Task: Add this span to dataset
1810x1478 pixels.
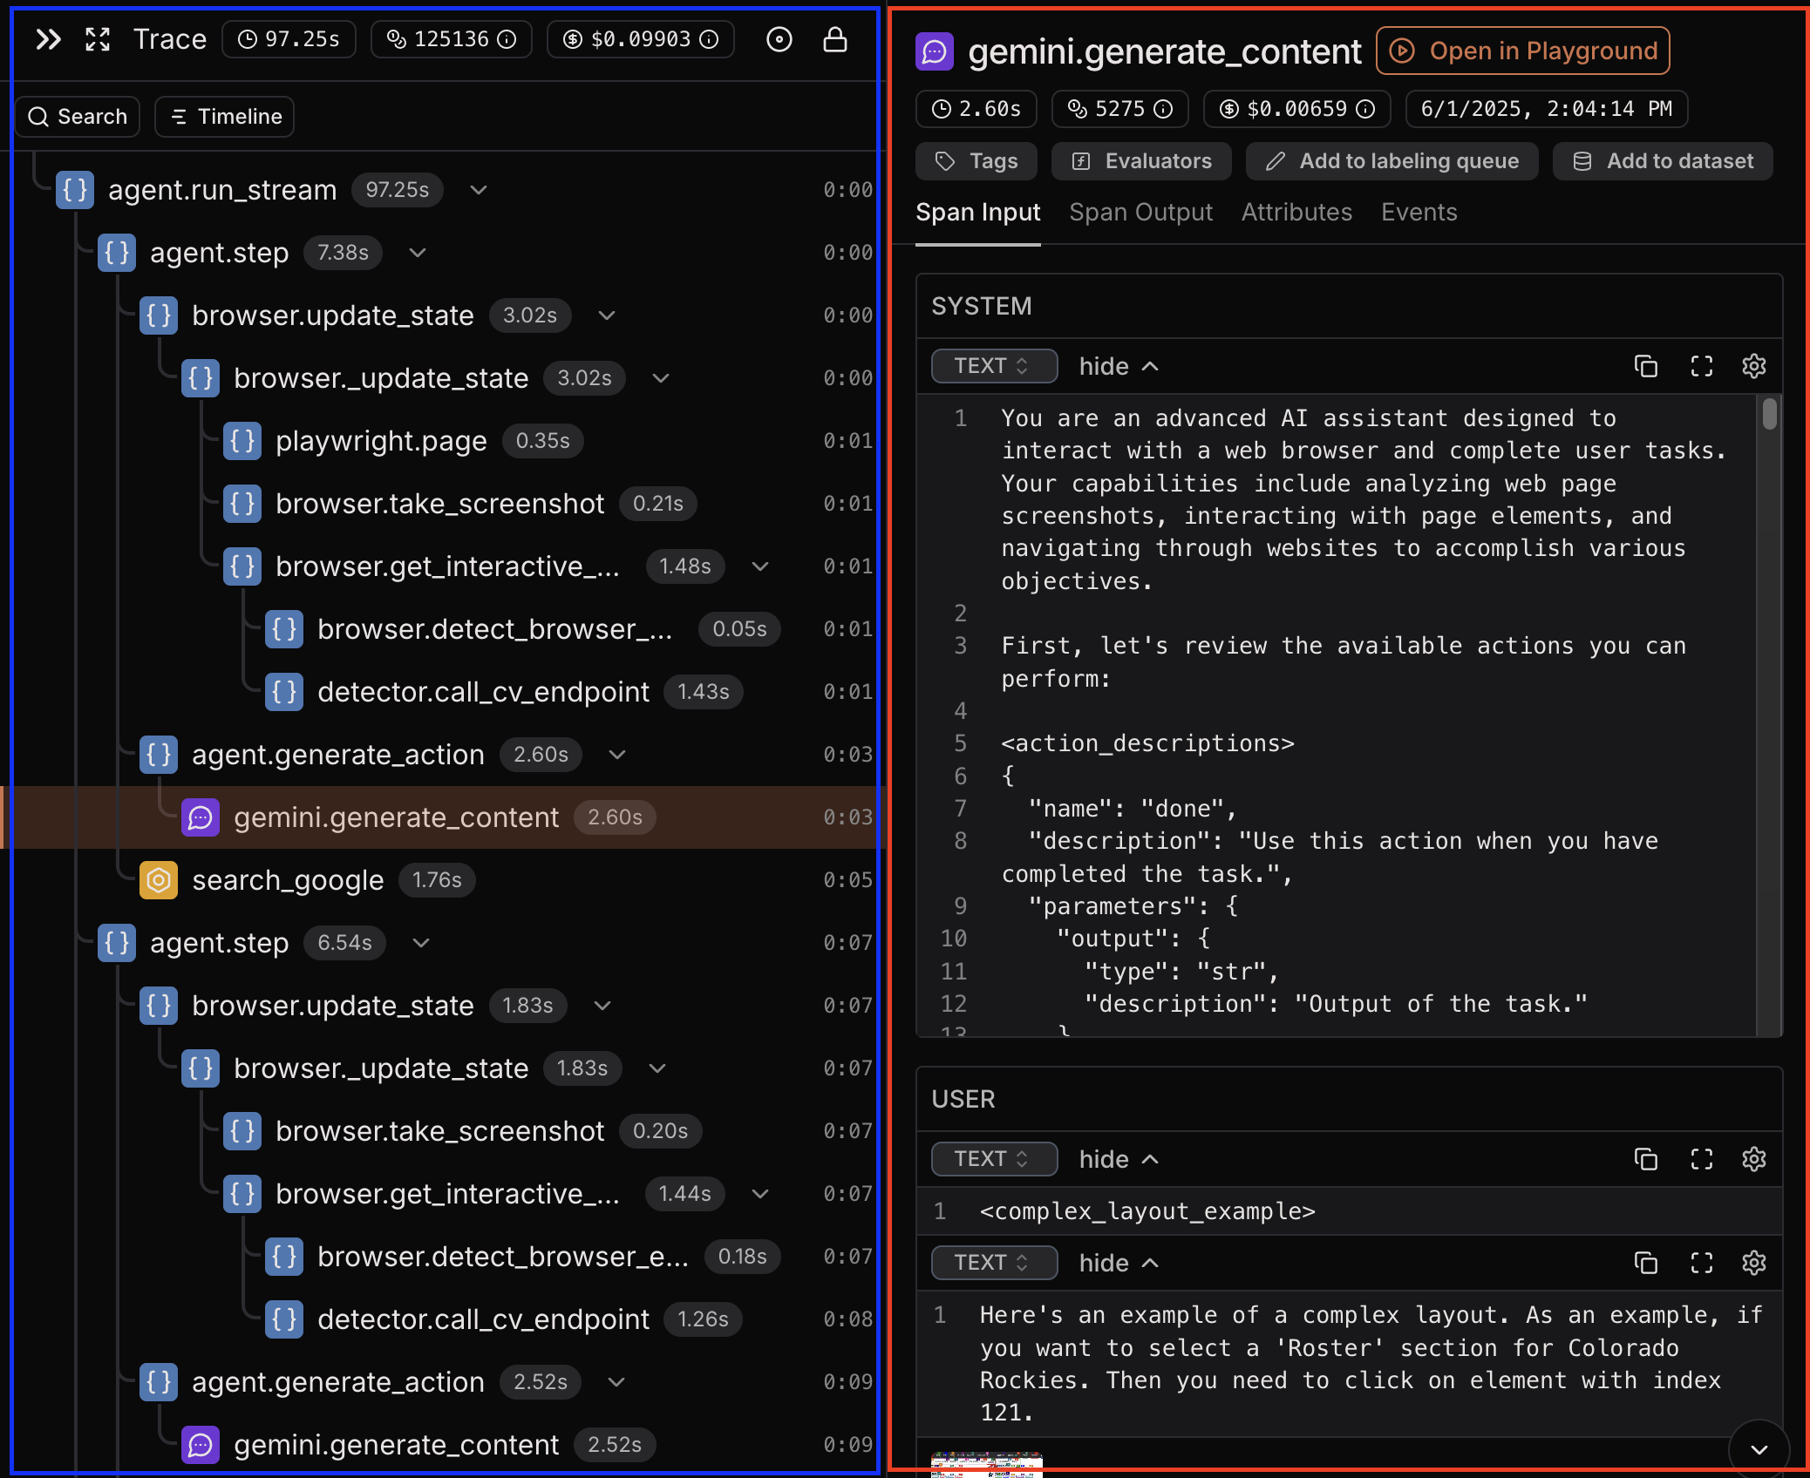Action: (1662, 160)
